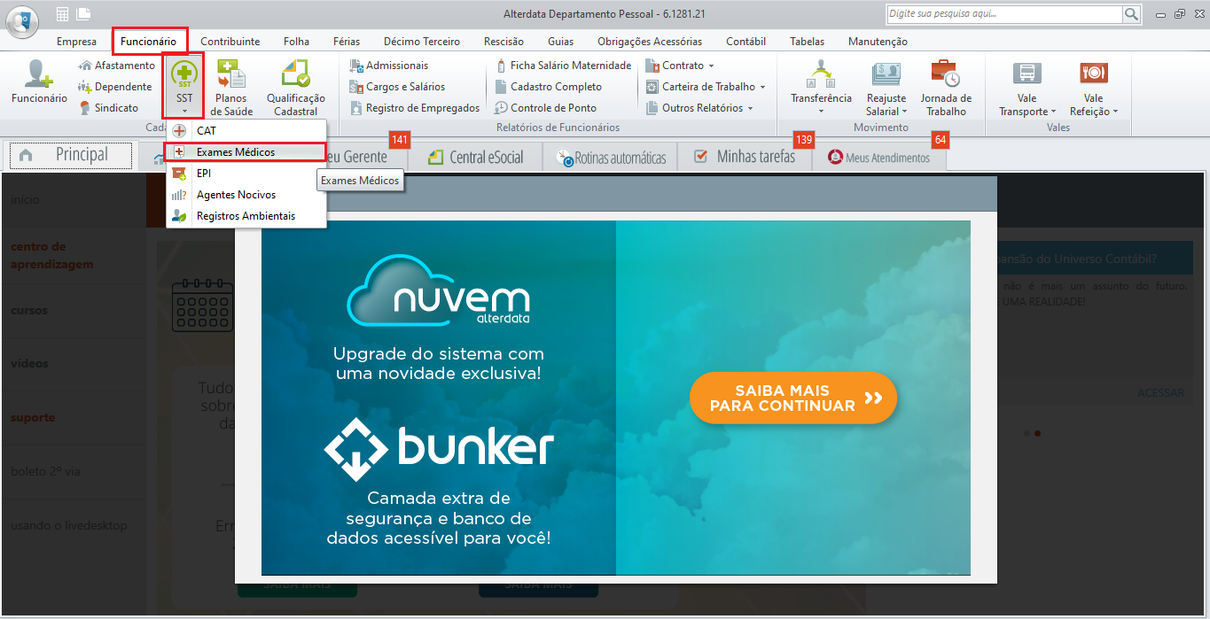Switch to the Rescisão ribbon tab
Screen dimensions: 1210x619
[504, 42]
